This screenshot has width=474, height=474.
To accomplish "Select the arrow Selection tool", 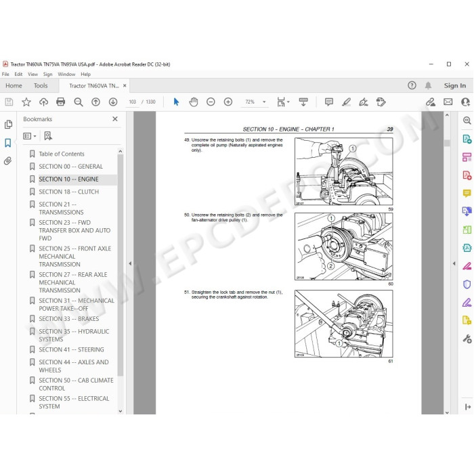I will [x=176, y=102].
